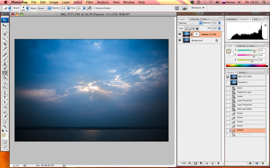The height and width of the screenshot is (168, 270).
Task: Select the Crop tool in the toolbox
Action: pyautogui.click(x=5, y=44)
